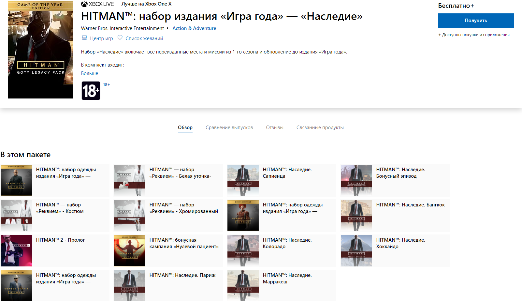This screenshot has width=522, height=301.
Task: Open the HITMAN 2 - Пролог thumbnail
Action: click(16, 251)
